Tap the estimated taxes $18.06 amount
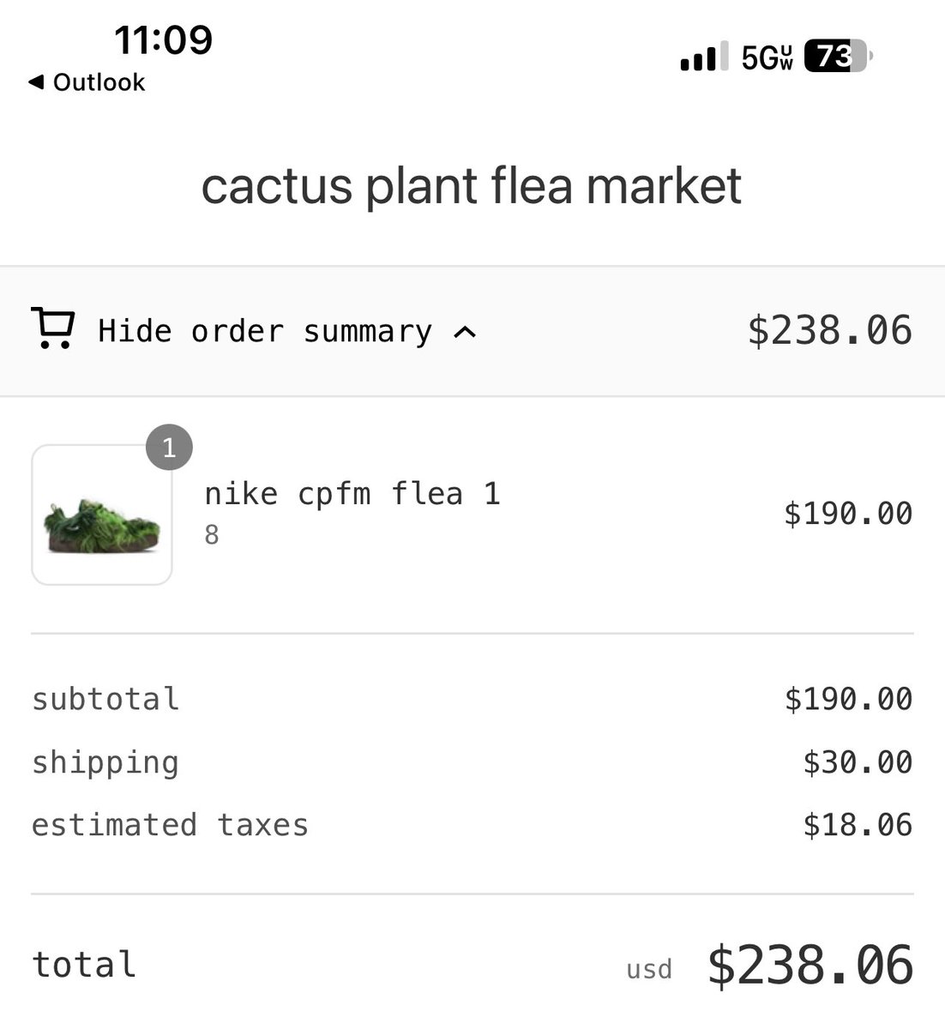 pyautogui.click(x=858, y=825)
